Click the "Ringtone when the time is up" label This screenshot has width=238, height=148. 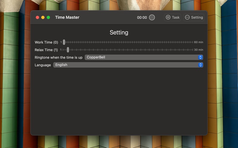(x=59, y=57)
